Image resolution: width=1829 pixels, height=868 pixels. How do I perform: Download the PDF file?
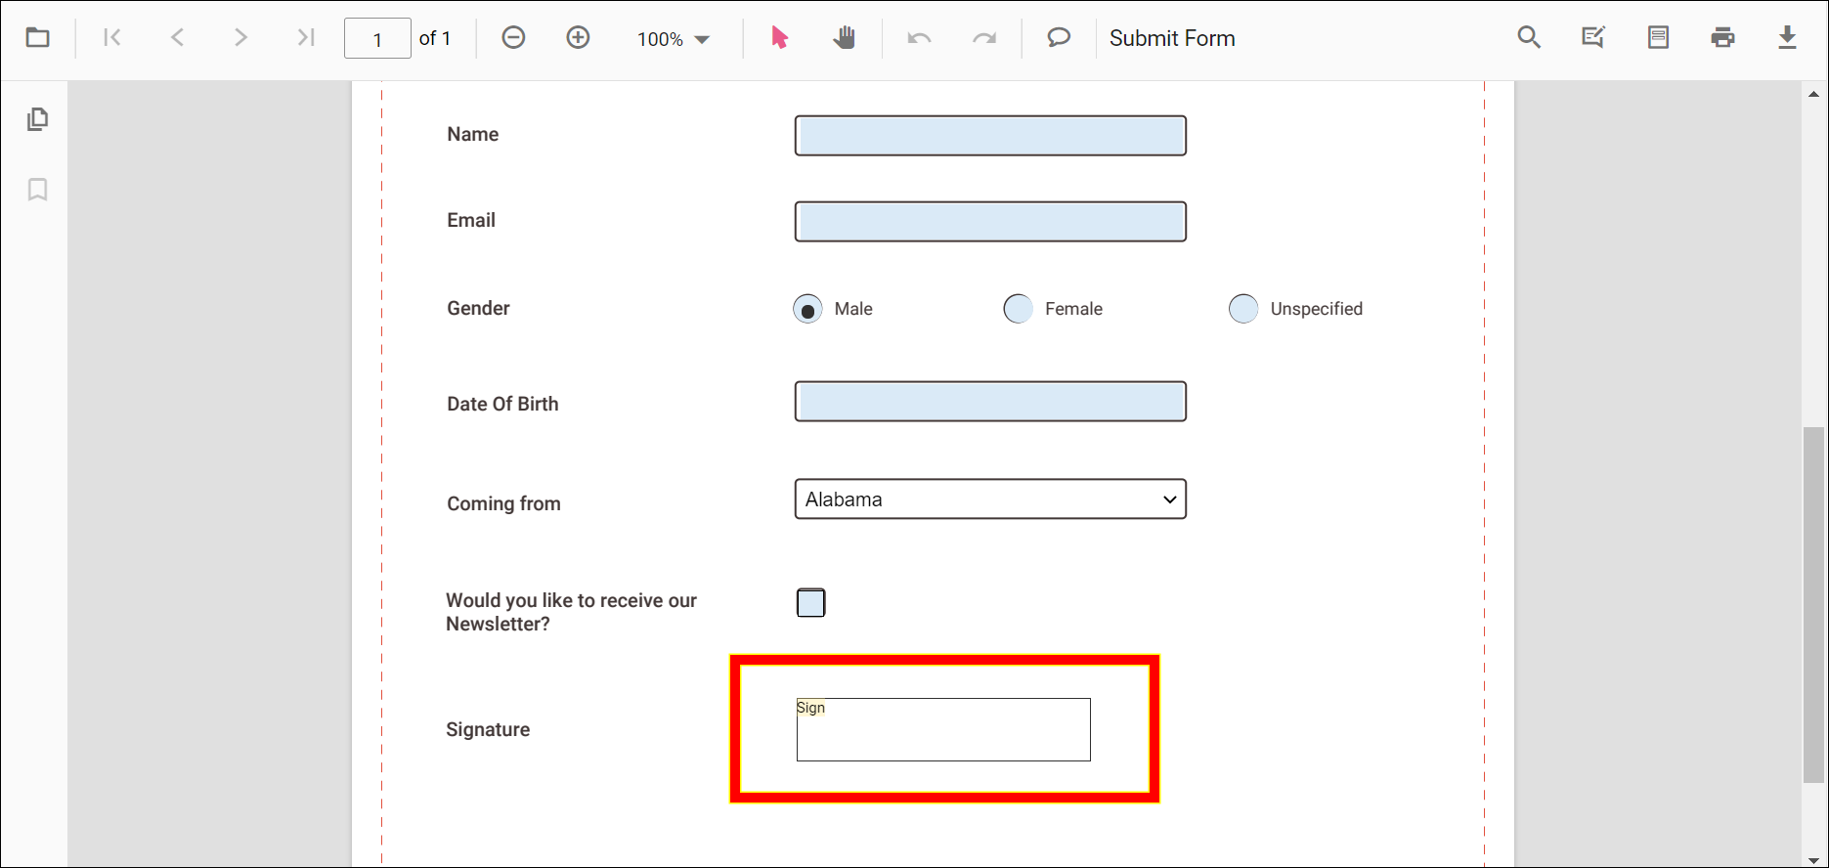click(x=1787, y=38)
